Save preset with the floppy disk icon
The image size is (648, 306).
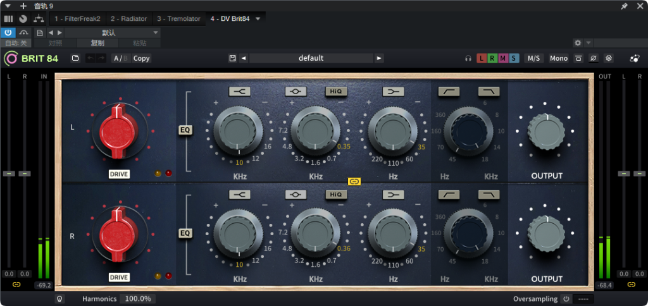(x=233, y=58)
